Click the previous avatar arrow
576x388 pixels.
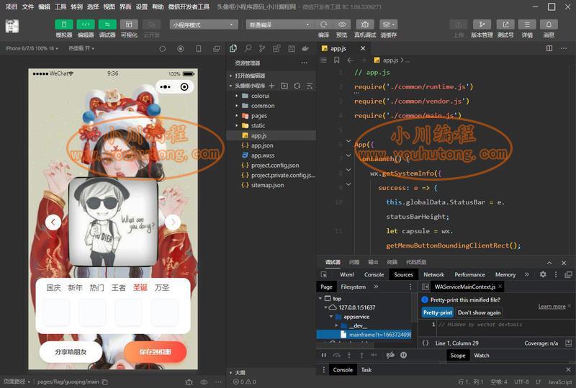coord(53,222)
